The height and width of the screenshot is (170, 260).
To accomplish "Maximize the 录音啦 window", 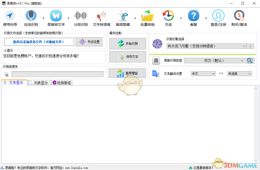I will pyautogui.click(x=243, y=3).
